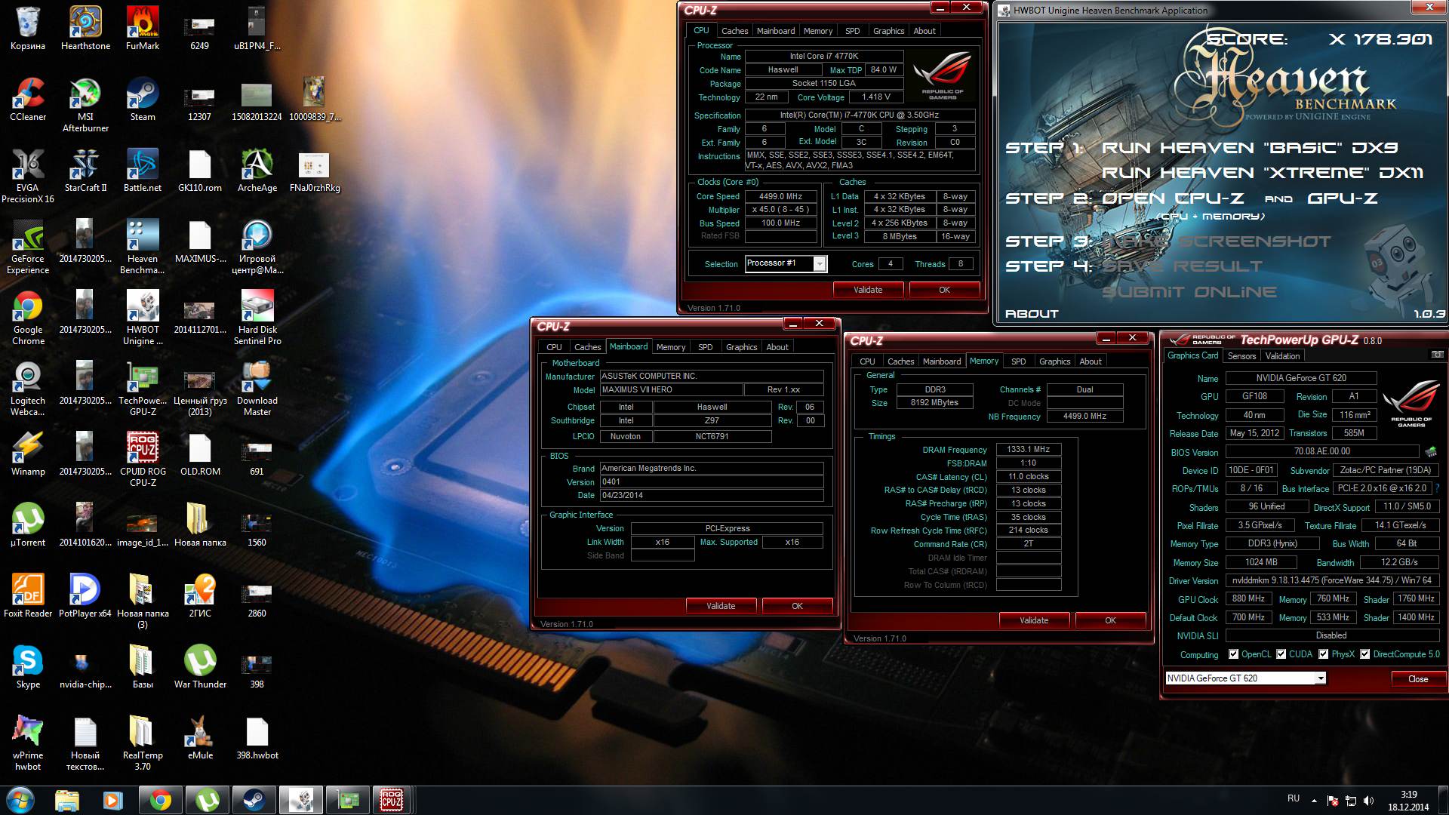
Task: Launch FurMark from the desktop
Action: 143,28
